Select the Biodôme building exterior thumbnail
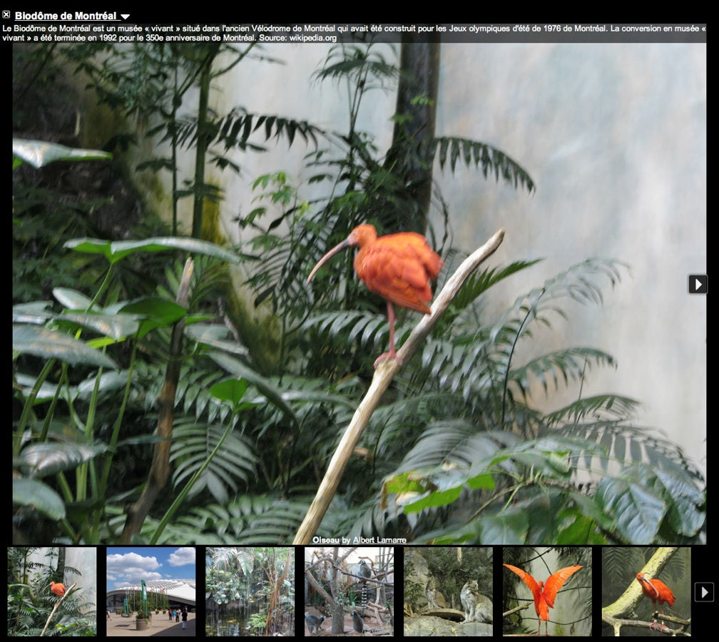Viewport: 719px width, 642px height. point(151,591)
